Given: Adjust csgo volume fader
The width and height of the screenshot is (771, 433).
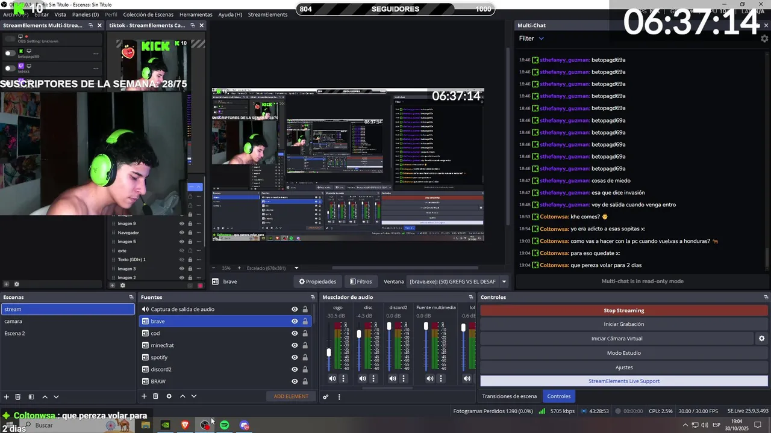Looking at the screenshot, I should pos(329,352).
